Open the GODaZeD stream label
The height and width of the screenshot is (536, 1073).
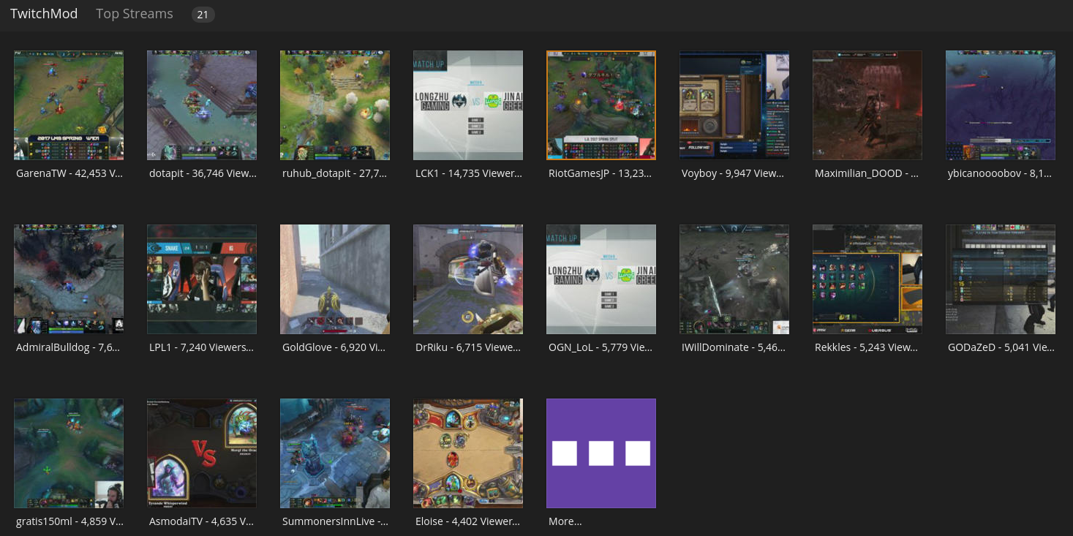(1001, 347)
